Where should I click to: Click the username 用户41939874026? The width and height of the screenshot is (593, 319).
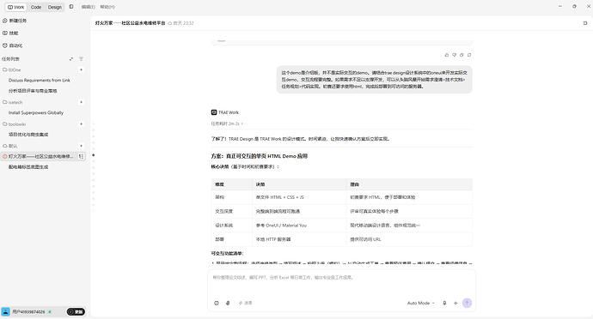pyautogui.click(x=28, y=312)
